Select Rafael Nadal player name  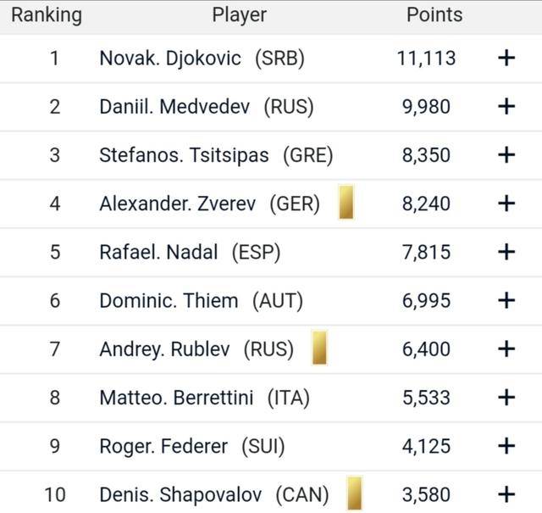(x=158, y=252)
